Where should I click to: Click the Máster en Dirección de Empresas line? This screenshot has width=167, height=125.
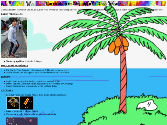[x=37, y=73]
